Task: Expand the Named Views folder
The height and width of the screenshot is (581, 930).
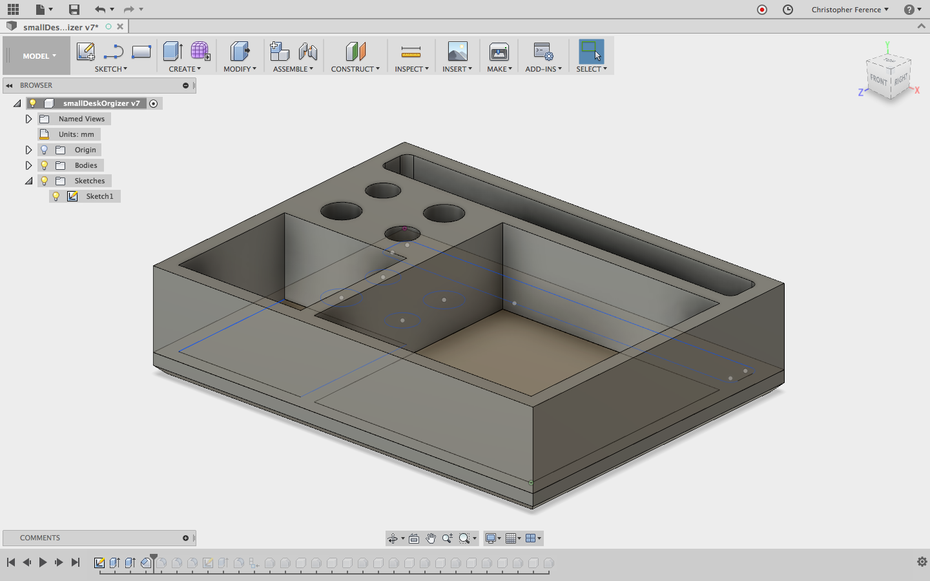Action: point(29,119)
